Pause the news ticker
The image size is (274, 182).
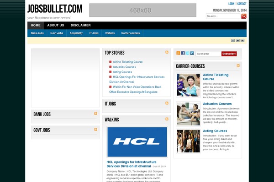click(x=233, y=40)
